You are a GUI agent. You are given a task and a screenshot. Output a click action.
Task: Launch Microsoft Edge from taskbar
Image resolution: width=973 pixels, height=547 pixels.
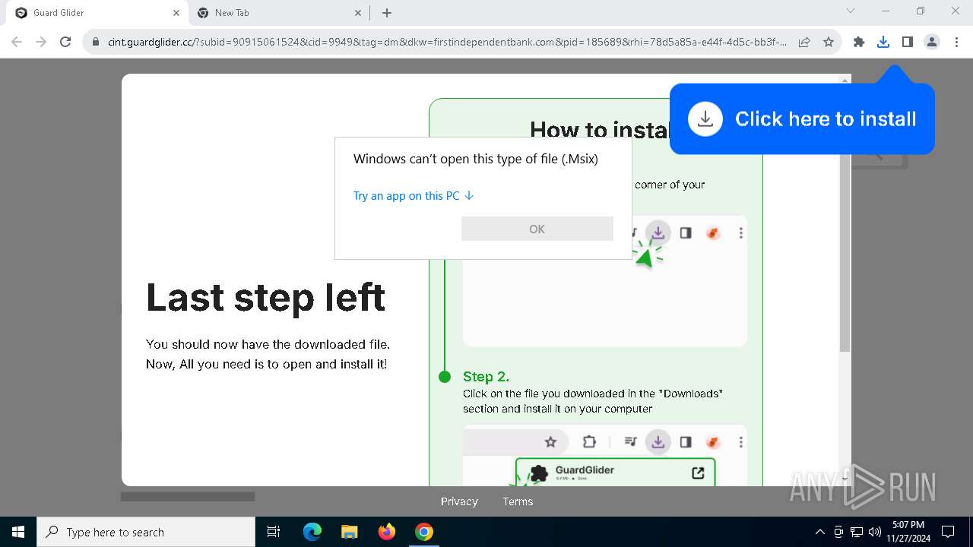click(312, 532)
